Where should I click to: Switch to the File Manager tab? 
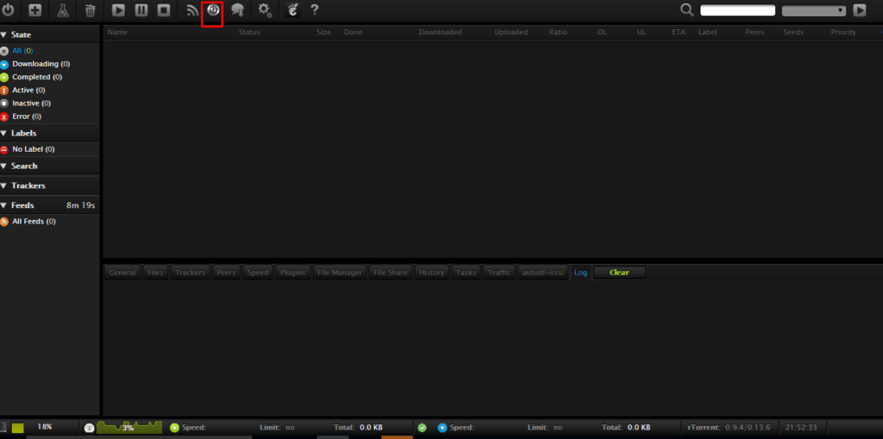point(340,273)
